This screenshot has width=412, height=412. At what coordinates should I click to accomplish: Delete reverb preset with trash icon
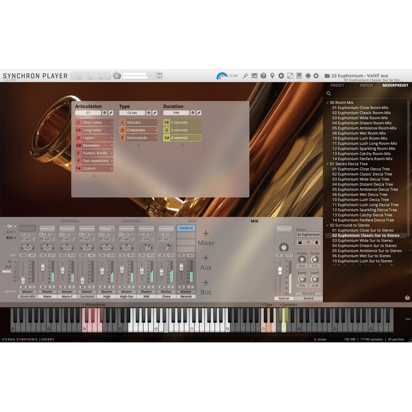point(316,243)
